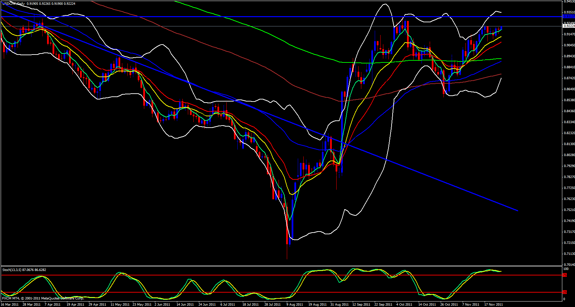Click the red 75 stochastic level tag
The width and height of the screenshot is (575, 307).
(565, 275)
